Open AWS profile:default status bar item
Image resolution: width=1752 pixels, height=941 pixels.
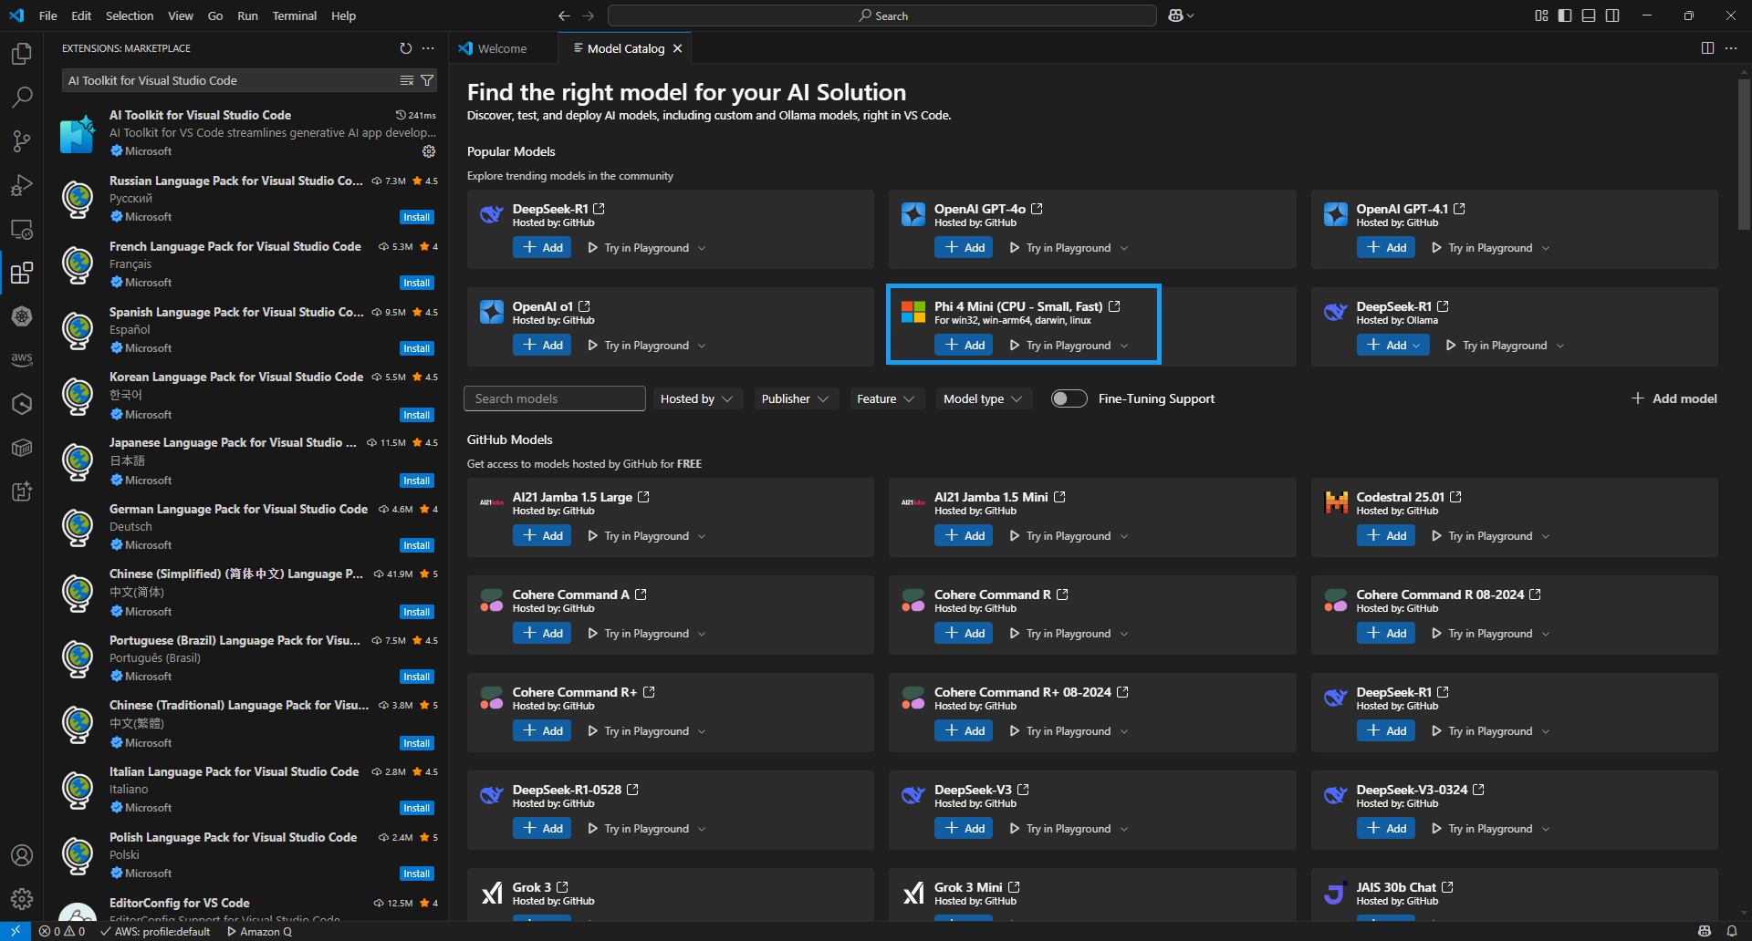[x=155, y=931]
